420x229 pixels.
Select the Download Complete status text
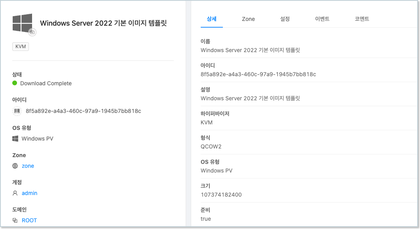46,83
